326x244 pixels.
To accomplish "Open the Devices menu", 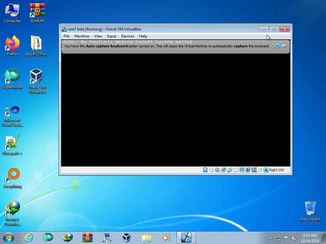I will 127,36.
